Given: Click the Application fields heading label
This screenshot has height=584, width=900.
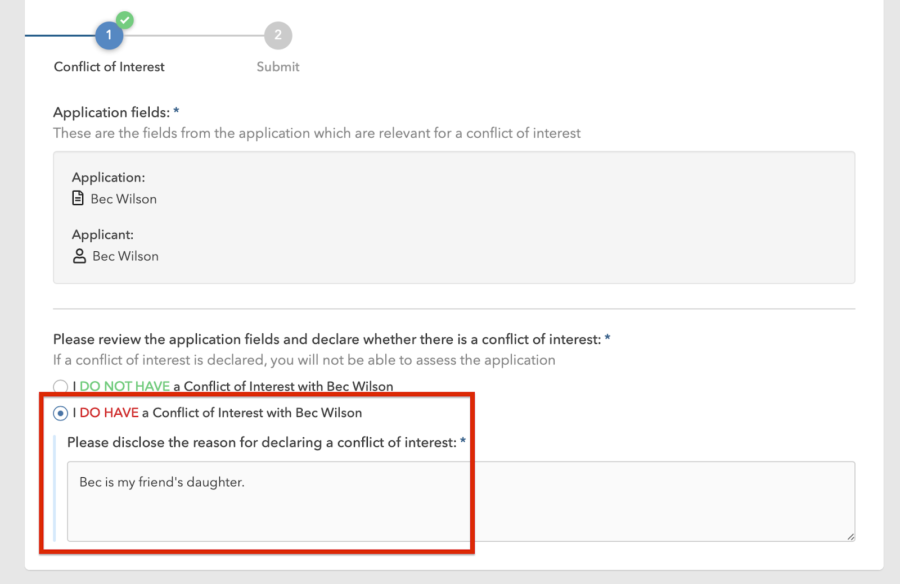Looking at the screenshot, I should point(111,112).
